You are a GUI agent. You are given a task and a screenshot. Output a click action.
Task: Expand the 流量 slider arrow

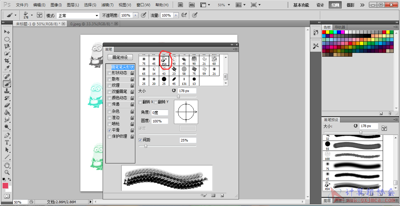click(x=175, y=15)
